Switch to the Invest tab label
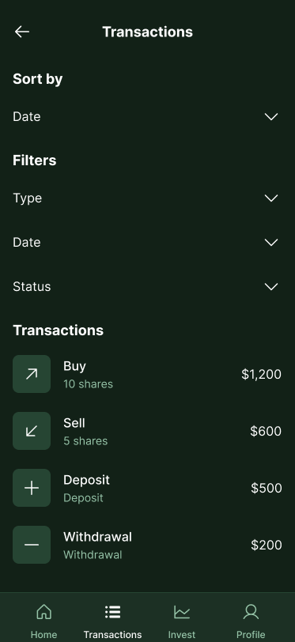 [181, 635]
